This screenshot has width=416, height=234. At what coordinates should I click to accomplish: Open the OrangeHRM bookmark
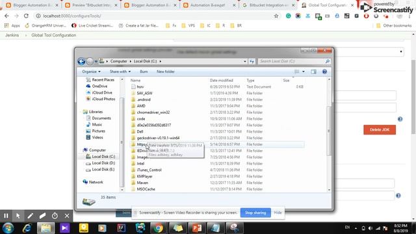point(45,26)
